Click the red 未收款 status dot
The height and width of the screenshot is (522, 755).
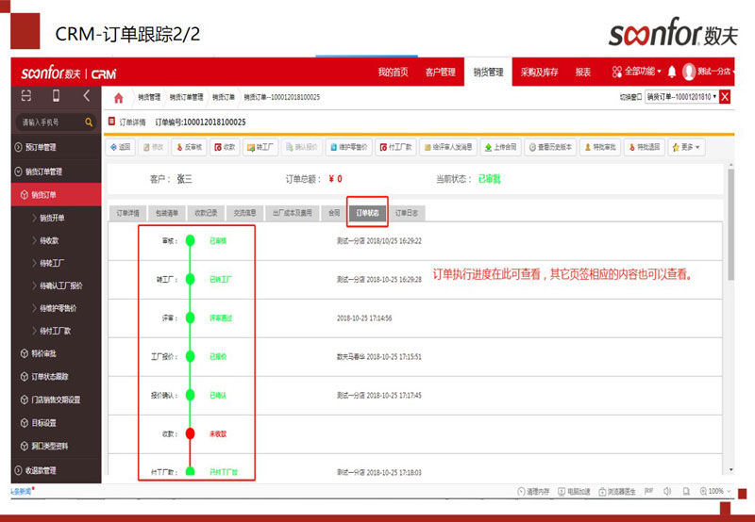190,433
